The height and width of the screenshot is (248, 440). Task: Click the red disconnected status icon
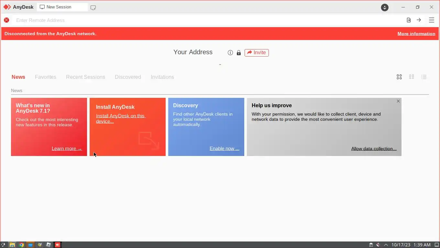pyautogui.click(x=6, y=20)
